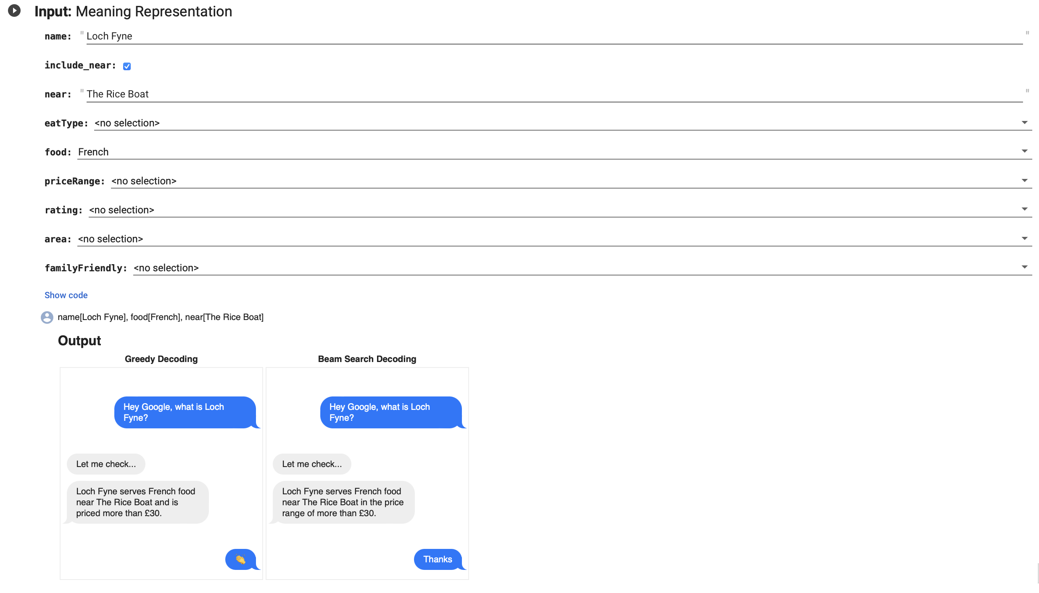Expand the familyFriendly dropdown menu

point(1025,267)
